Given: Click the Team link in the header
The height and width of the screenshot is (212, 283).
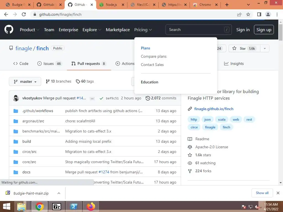Looking at the screenshot, I should [49, 30].
